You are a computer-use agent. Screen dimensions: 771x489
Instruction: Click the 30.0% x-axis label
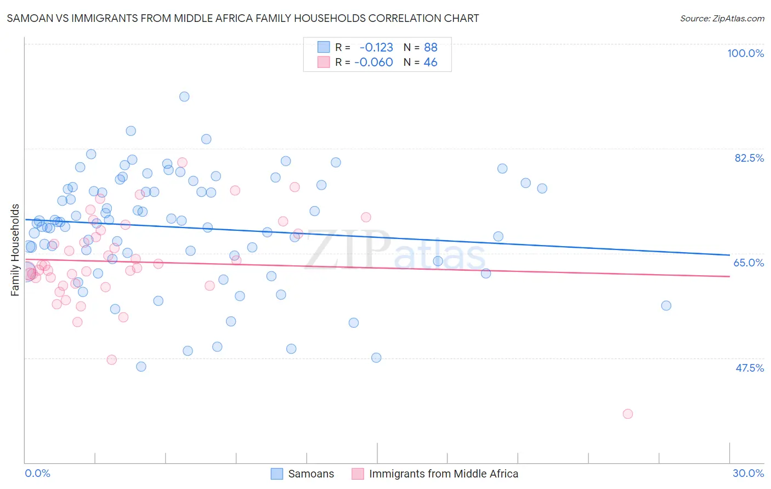point(748,473)
